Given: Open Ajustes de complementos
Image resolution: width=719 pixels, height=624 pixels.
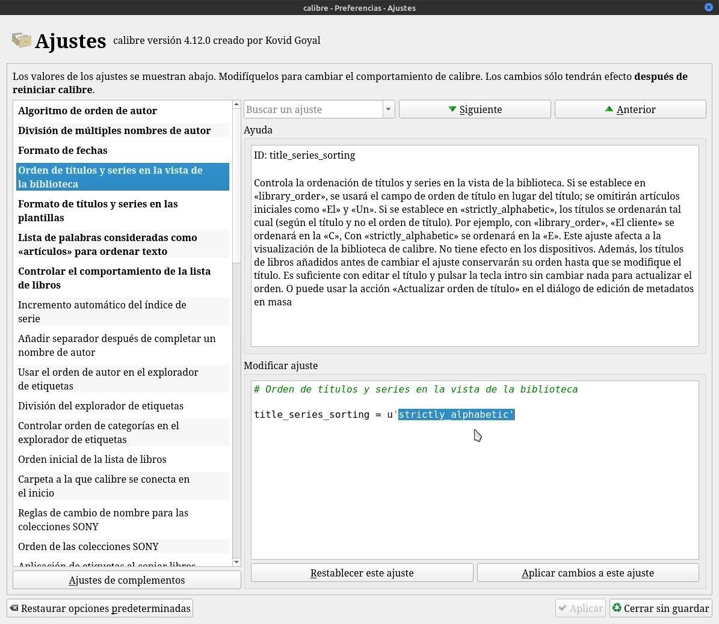Looking at the screenshot, I should coord(126,580).
